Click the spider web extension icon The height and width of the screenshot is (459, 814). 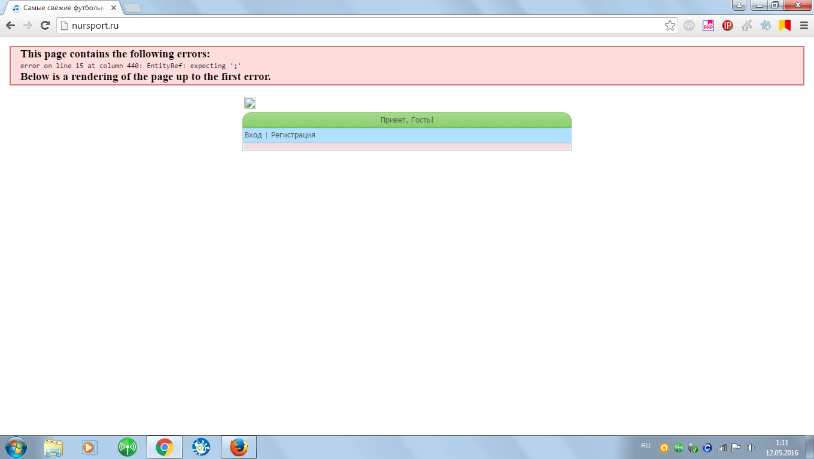click(x=766, y=25)
